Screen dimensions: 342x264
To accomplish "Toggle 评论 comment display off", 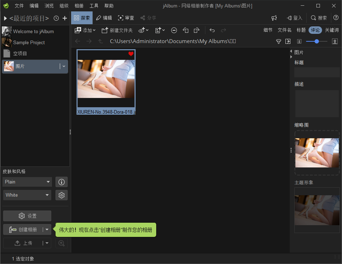I will (x=315, y=30).
